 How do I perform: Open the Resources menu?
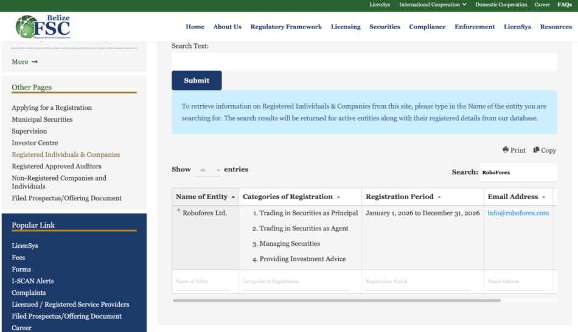pyautogui.click(x=556, y=27)
